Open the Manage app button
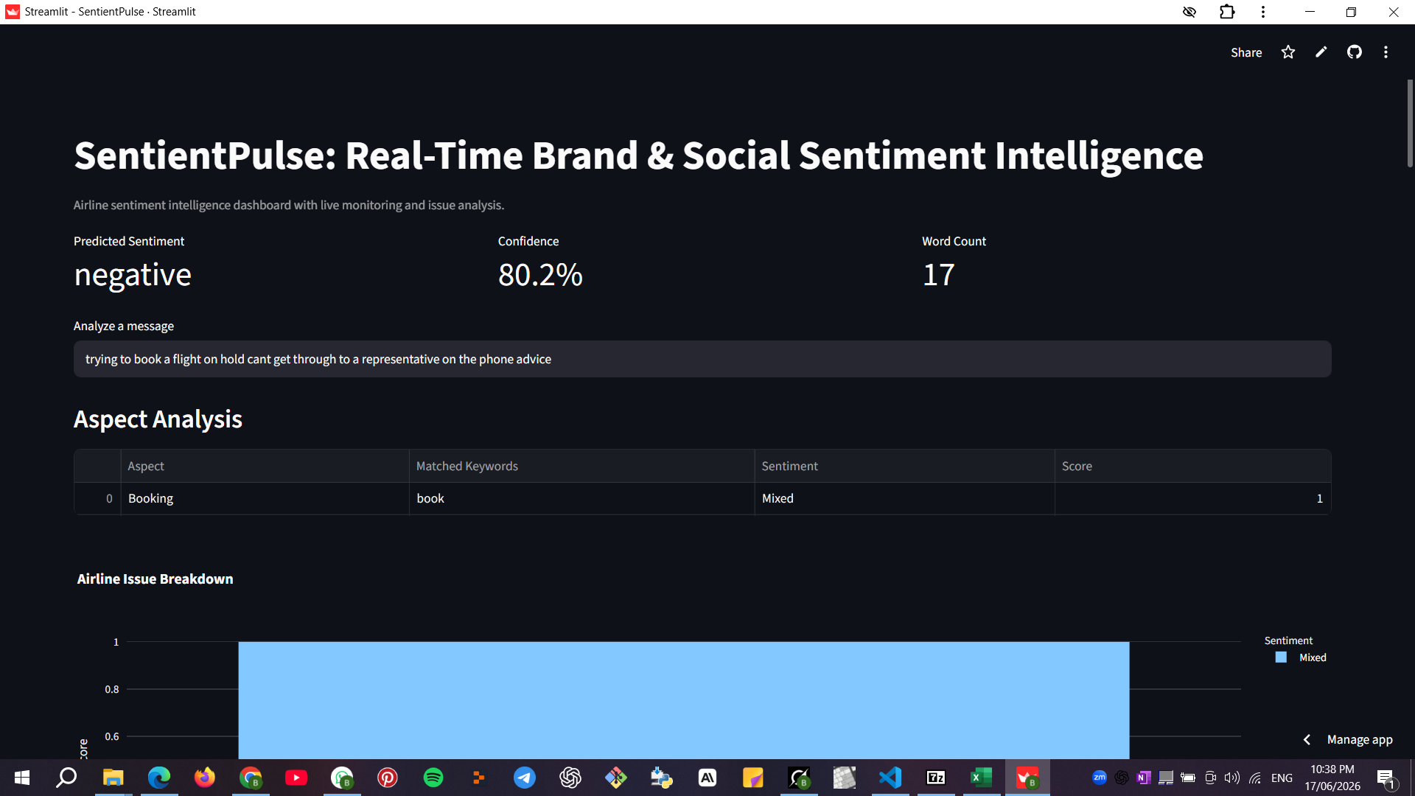 [1360, 739]
